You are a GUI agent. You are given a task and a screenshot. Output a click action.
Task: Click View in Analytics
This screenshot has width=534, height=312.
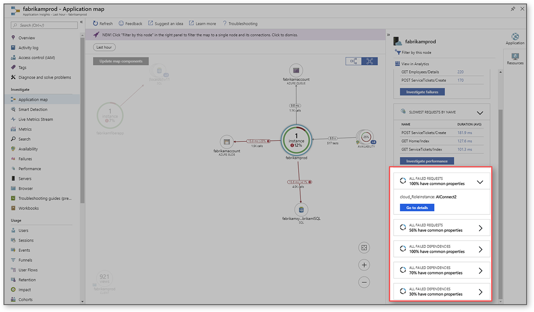pyautogui.click(x=412, y=64)
